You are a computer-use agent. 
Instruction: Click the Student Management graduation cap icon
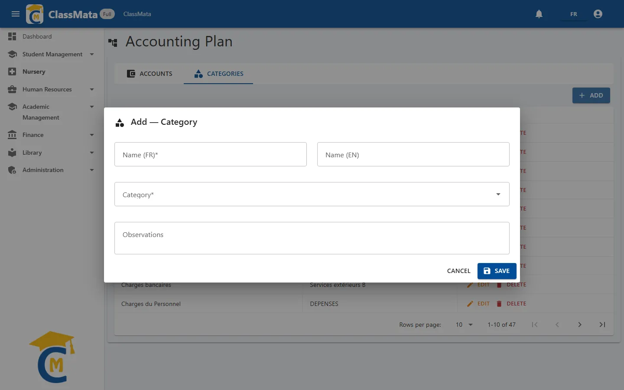pos(12,54)
